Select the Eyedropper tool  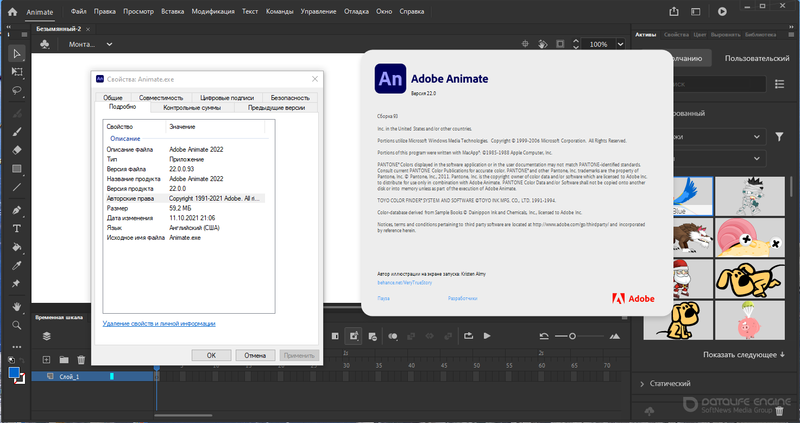pyautogui.click(x=17, y=265)
